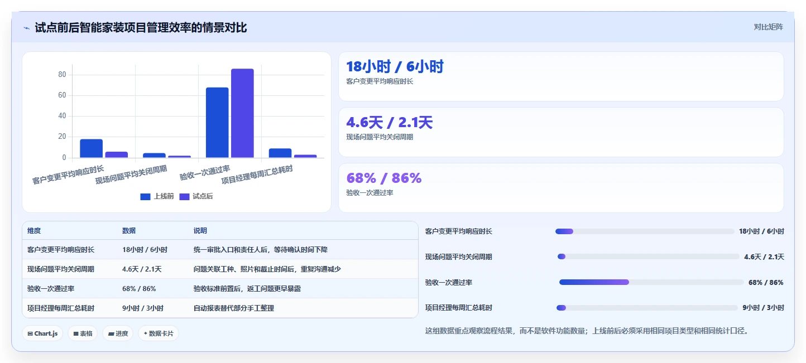Click the 对比矩阵 label in the header
This screenshot has height=363, width=806.
(768, 27)
